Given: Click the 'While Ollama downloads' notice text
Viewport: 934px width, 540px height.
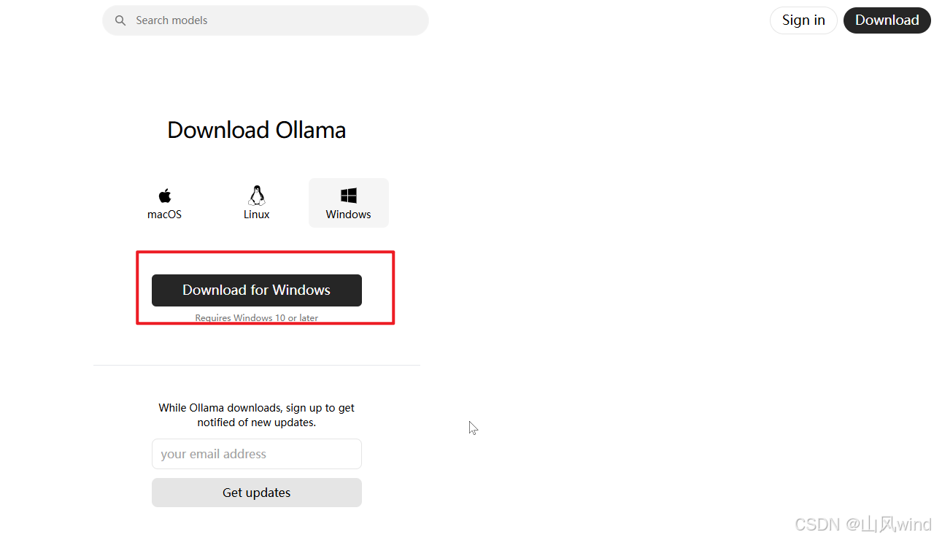Looking at the screenshot, I should 257,415.
